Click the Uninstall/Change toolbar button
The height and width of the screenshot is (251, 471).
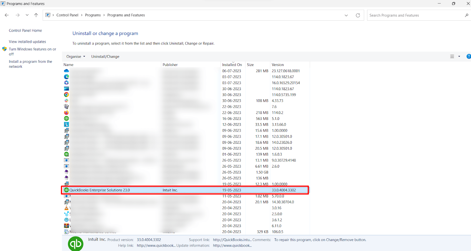[105, 57]
